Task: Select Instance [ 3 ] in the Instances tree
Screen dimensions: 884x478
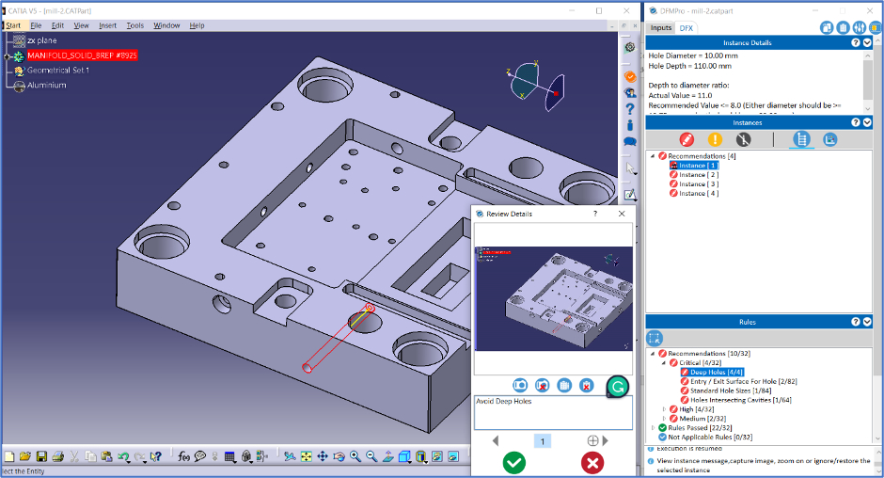Action: (x=699, y=184)
